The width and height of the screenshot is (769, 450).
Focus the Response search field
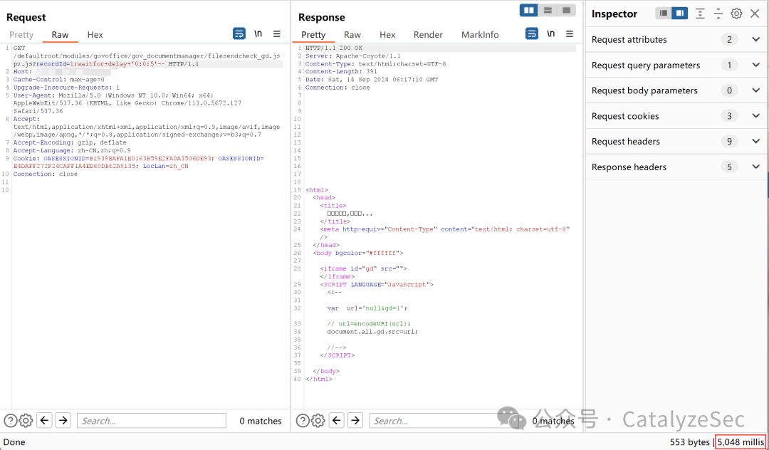coord(444,421)
